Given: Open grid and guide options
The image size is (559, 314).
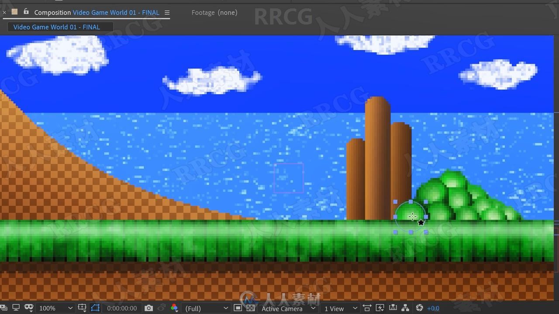Looking at the screenshot, I should 82,308.
